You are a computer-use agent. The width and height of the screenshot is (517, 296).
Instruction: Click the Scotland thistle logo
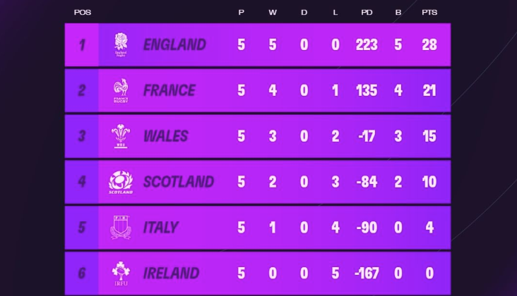[x=121, y=182]
